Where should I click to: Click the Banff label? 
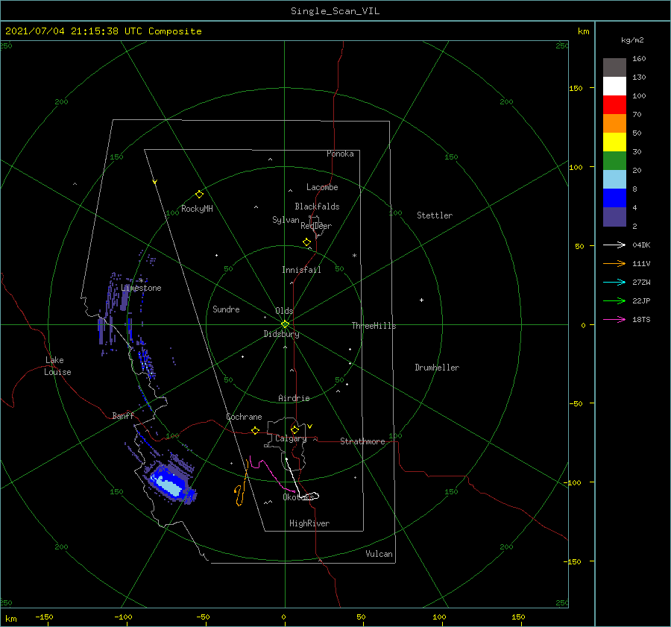[123, 415]
